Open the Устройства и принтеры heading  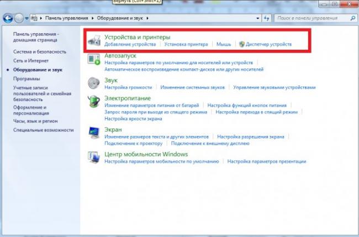coord(138,37)
